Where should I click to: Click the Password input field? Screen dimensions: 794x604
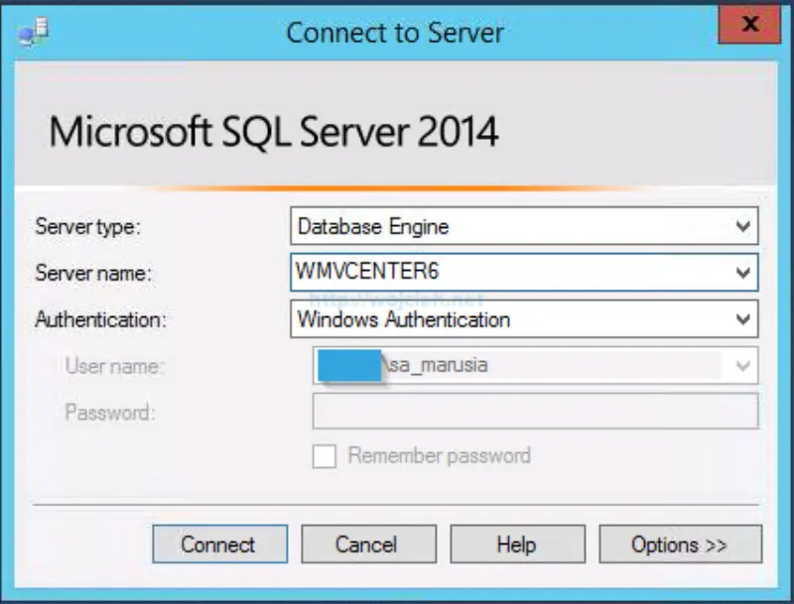(x=516, y=411)
